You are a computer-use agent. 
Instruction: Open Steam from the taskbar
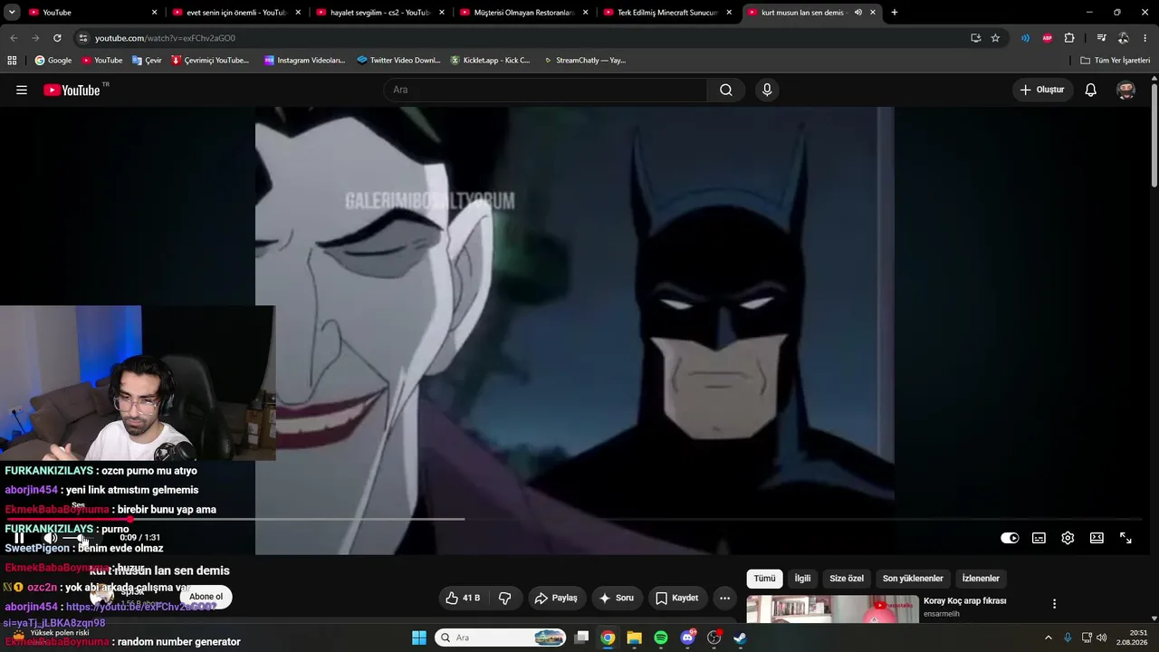point(740,638)
